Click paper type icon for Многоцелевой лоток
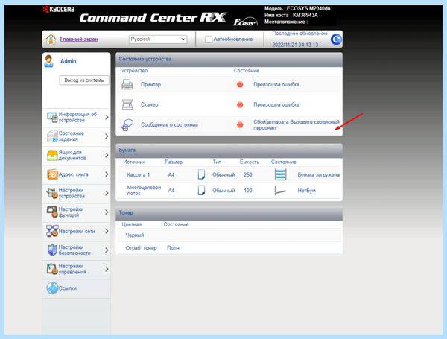Viewport: 447px width, 339px height. point(201,190)
